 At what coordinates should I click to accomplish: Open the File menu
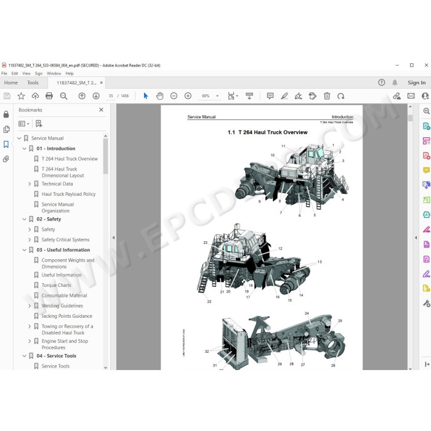pyautogui.click(x=4, y=73)
